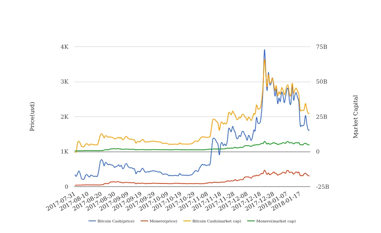Click the red legend line marker

click(144, 221)
